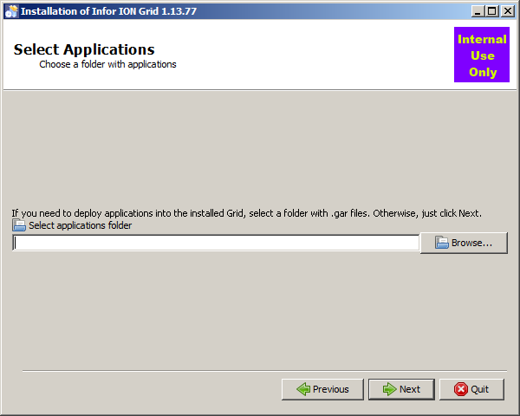Click the Select Applications heading
Viewport: 520px width, 416px height.
point(84,49)
